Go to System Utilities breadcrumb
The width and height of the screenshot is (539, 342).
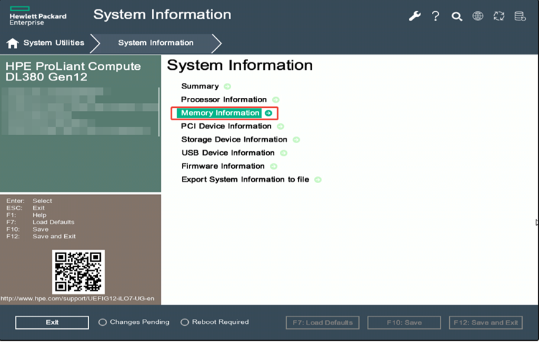pyautogui.click(x=54, y=43)
